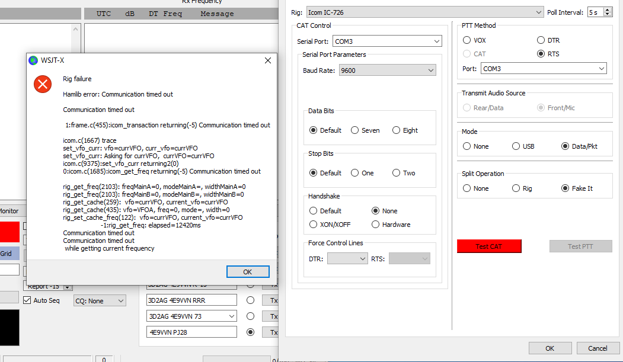The image size is (623, 362).
Task: Close the WSJT-X error dialog
Action: tap(268, 60)
